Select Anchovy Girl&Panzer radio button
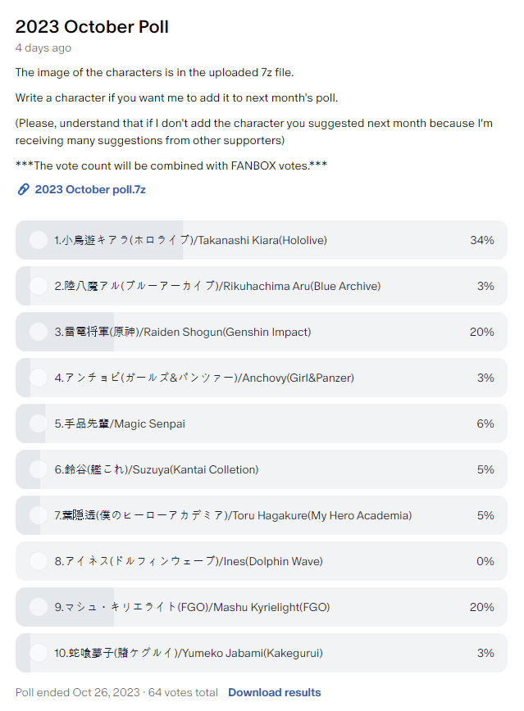The width and height of the screenshot is (524, 711). (39, 378)
